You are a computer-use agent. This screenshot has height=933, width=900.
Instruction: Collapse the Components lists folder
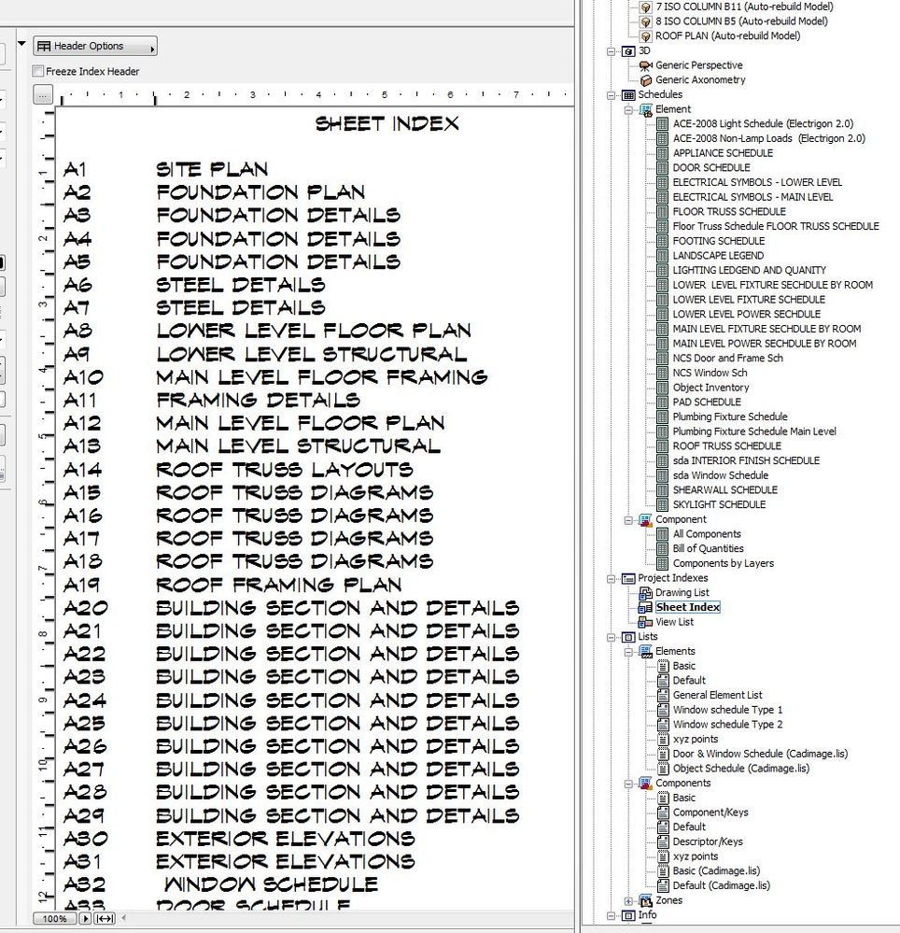click(628, 784)
